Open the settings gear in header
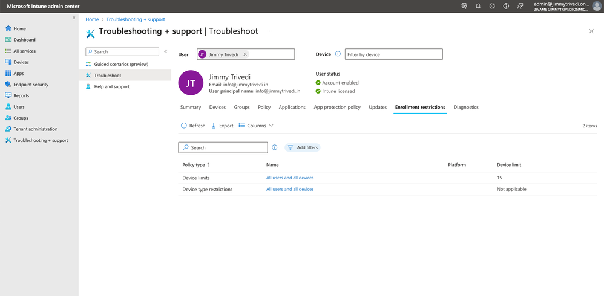Screen dimensions: 604x296 pyautogui.click(x=492, y=6)
